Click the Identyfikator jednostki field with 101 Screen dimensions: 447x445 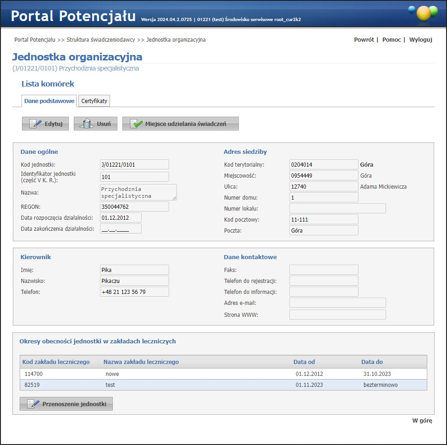click(134, 177)
